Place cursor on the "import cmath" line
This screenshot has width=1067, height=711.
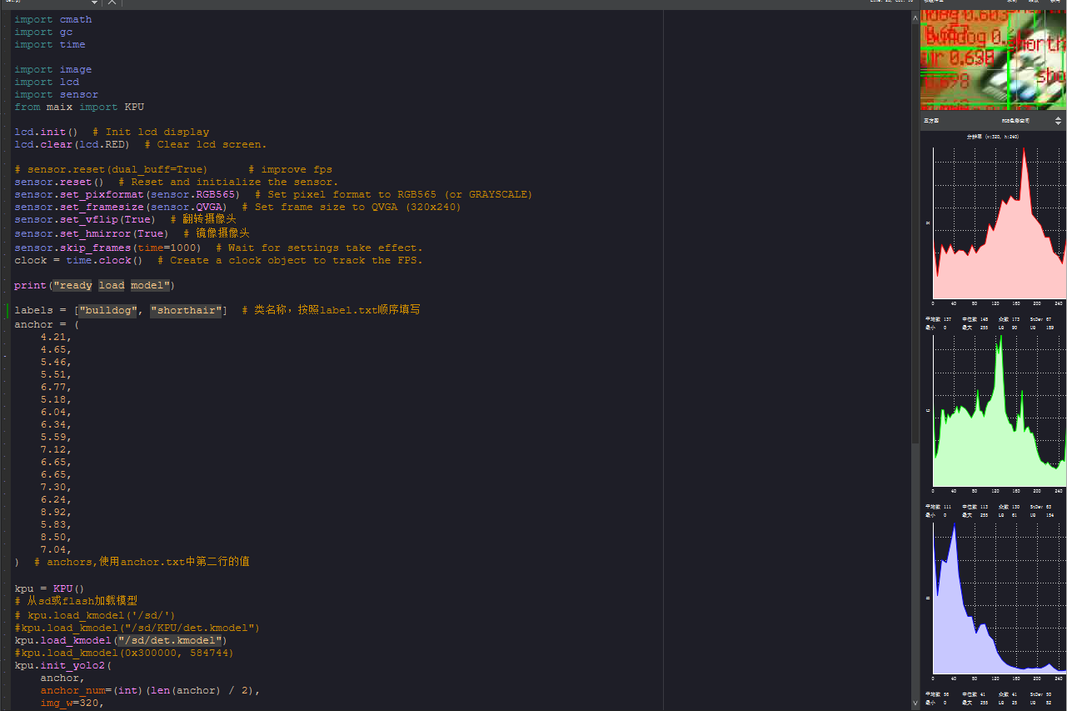(x=52, y=19)
